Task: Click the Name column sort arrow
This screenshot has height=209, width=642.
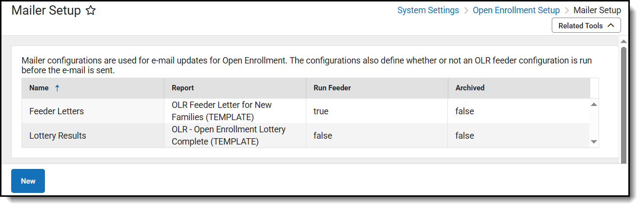Action: pyautogui.click(x=57, y=88)
